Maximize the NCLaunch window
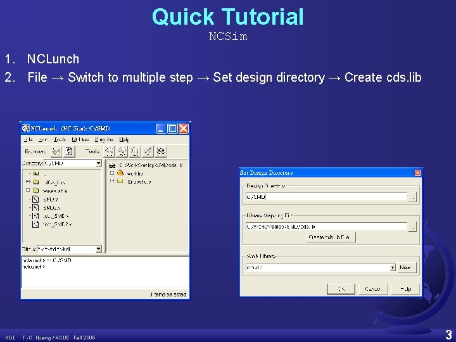Image resolution: width=456 pixels, height=342 pixels. pos(172,128)
